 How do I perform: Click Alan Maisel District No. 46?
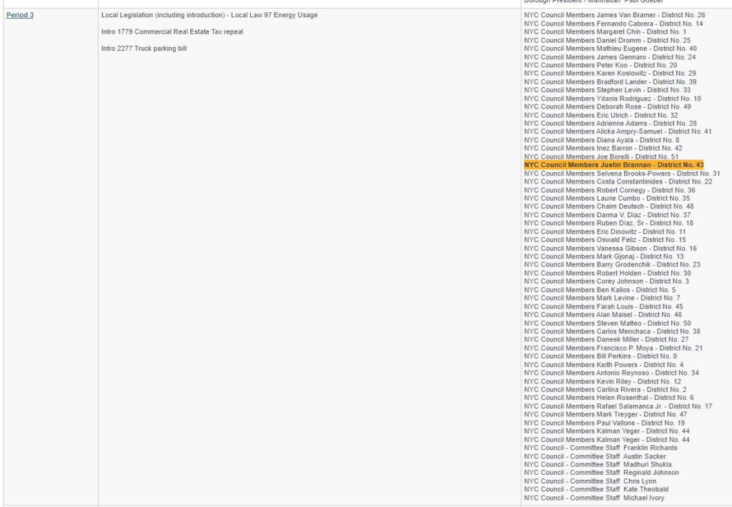click(x=603, y=314)
